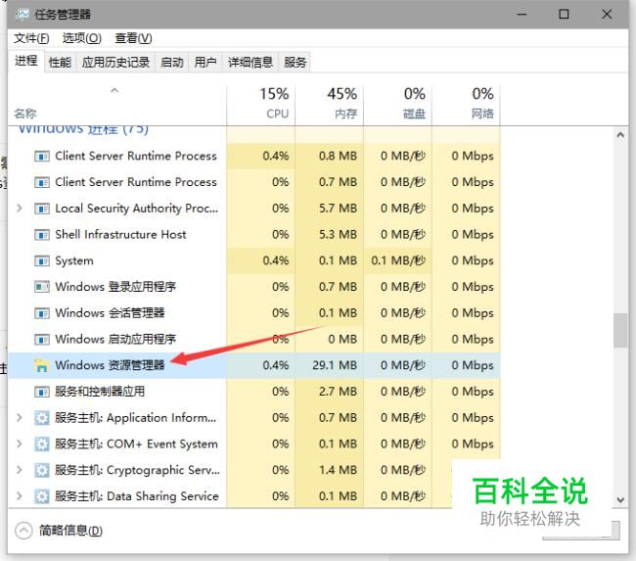Image resolution: width=636 pixels, height=561 pixels.
Task: Expand 服务主机: Cryptographic Serv... row
Action: [x=19, y=470]
